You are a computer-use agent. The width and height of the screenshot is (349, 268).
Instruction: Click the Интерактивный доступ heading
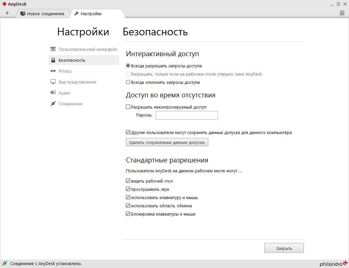pos(162,54)
